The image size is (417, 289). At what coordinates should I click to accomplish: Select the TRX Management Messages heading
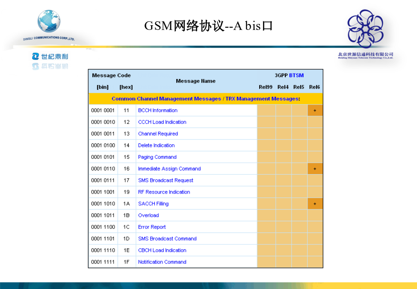[x=262, y=99]
